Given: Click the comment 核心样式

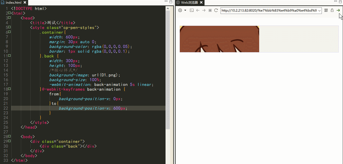Looking at the screenshot, I should pyautogui.click(x=63, y=70).
